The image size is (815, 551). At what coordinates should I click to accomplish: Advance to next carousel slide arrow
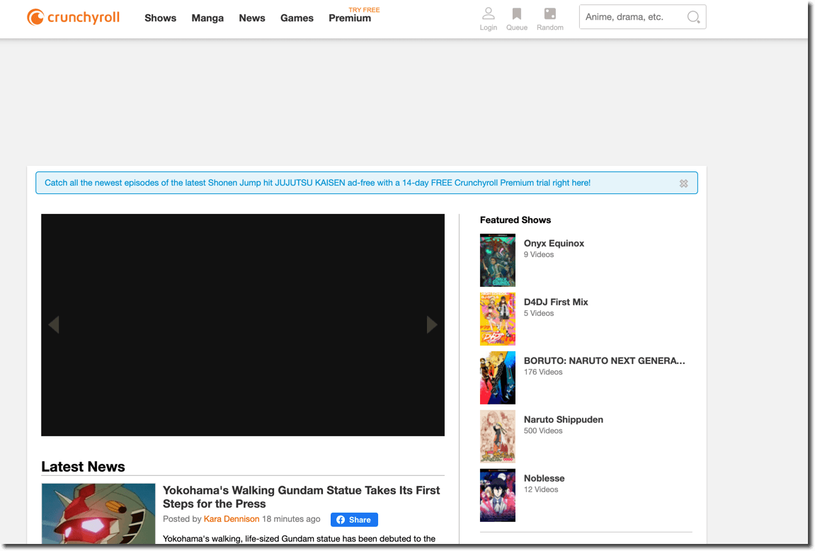coord(432,325)
